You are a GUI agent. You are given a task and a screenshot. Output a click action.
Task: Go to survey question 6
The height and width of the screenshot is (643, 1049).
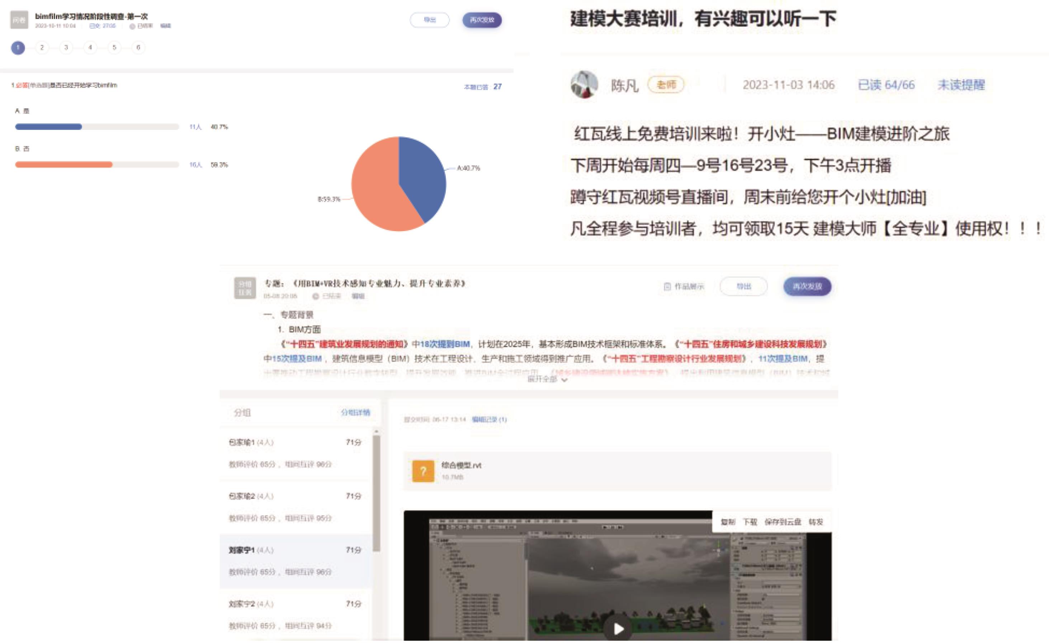coord(138,47)
